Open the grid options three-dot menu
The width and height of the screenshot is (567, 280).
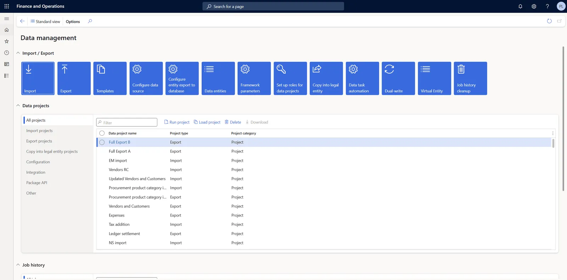point(553,133)
